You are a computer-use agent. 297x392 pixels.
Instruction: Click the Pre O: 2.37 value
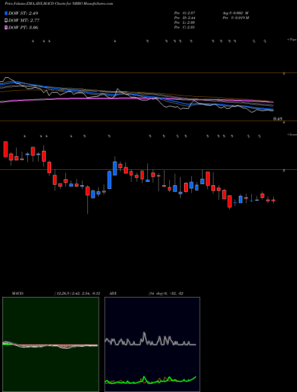coord(185,13)
